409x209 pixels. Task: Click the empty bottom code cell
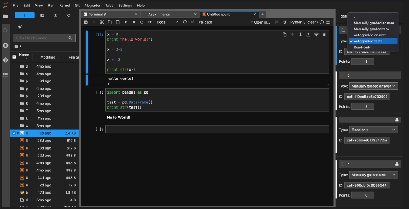point(217,130)
